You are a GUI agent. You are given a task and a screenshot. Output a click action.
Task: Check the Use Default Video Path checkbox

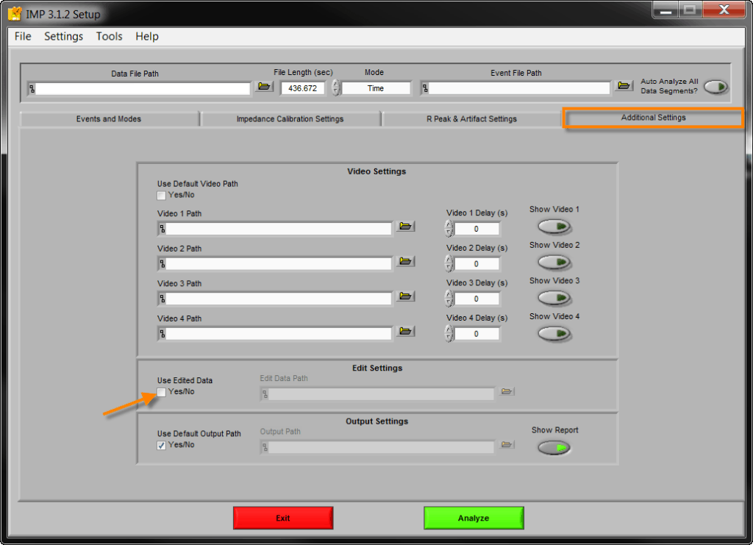pyautogui.click(x=161, y=196)
